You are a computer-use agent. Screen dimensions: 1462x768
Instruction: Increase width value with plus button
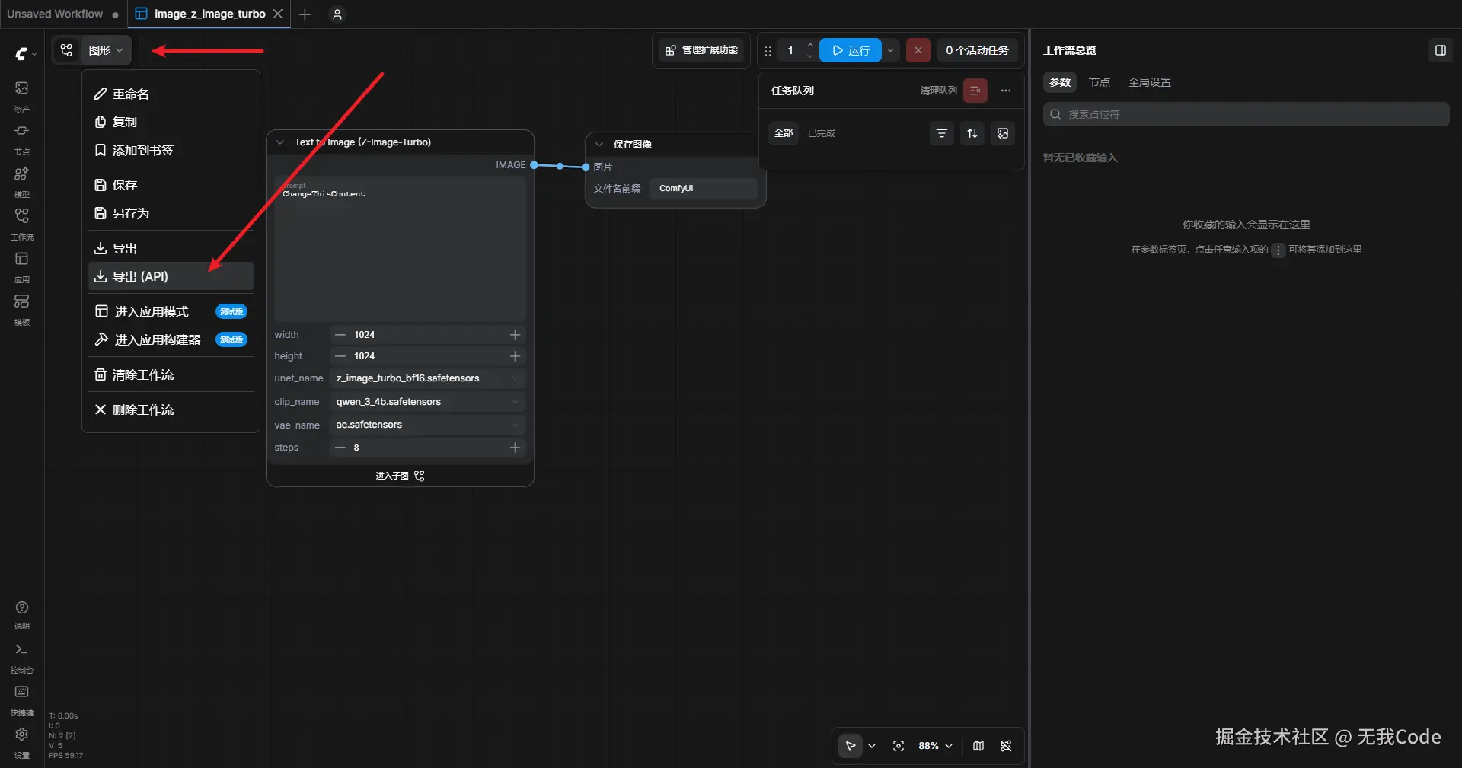point(515,335)
